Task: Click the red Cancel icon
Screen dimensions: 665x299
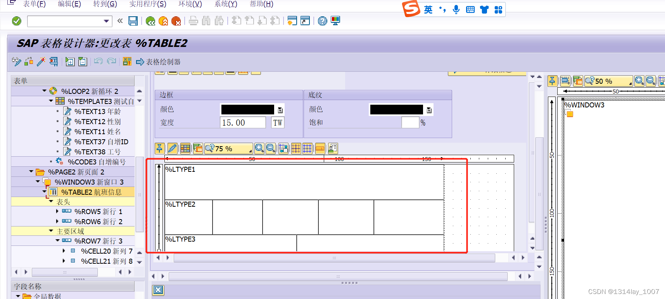Action: [176, 21]
